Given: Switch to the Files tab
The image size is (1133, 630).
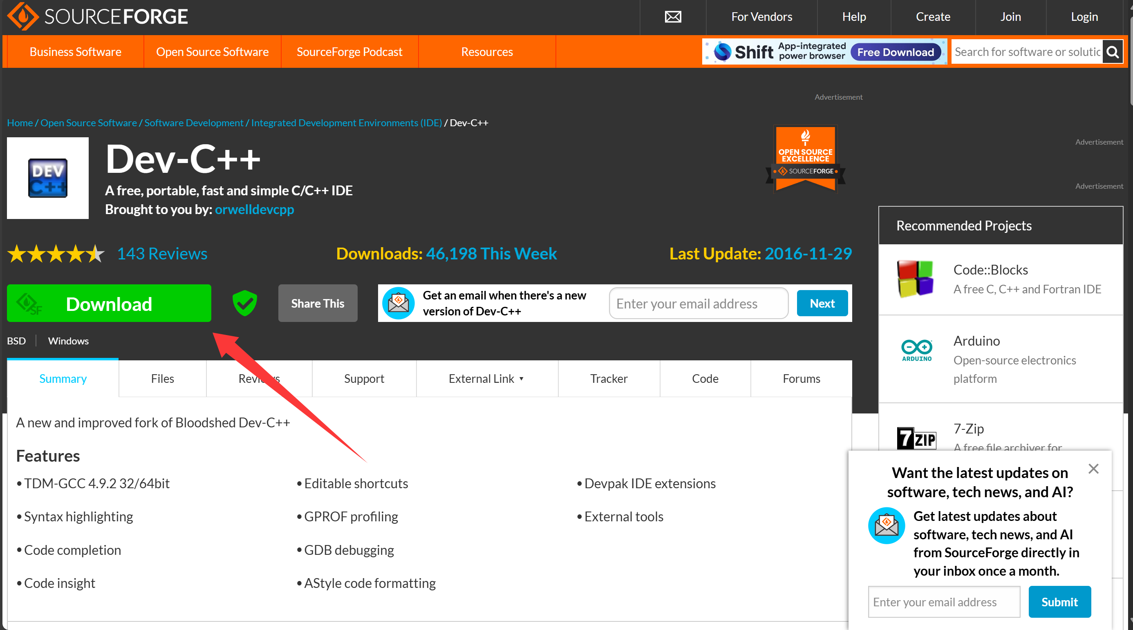Looking at the screenshot, I should (x=162, y=378).
